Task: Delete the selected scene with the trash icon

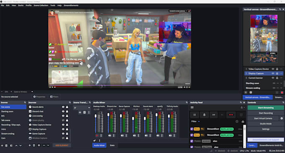Action: 6,145
